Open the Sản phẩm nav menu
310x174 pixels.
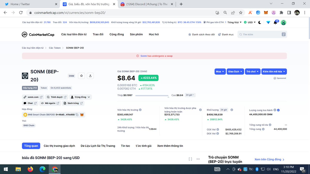136,34
